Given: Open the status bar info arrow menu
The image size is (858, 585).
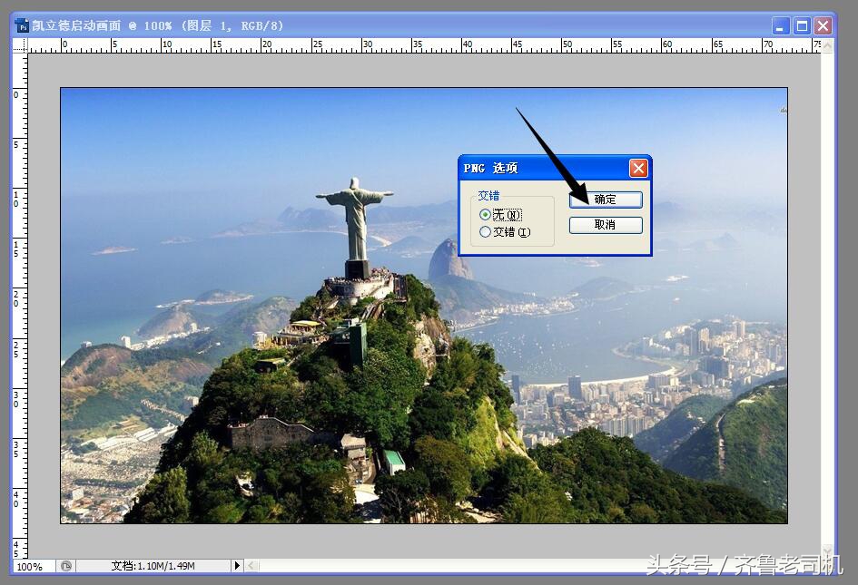Looking at the screenshot, I should [x=237, y=566].
